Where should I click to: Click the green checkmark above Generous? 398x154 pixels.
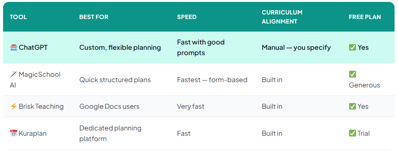pos(353,74)
